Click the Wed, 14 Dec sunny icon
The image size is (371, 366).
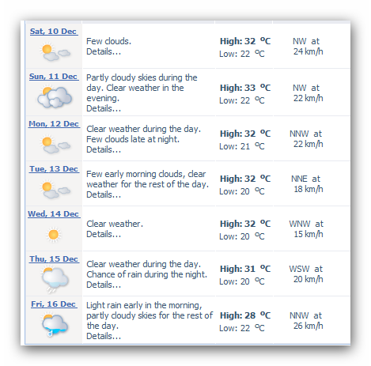click(x=54, y=234)
